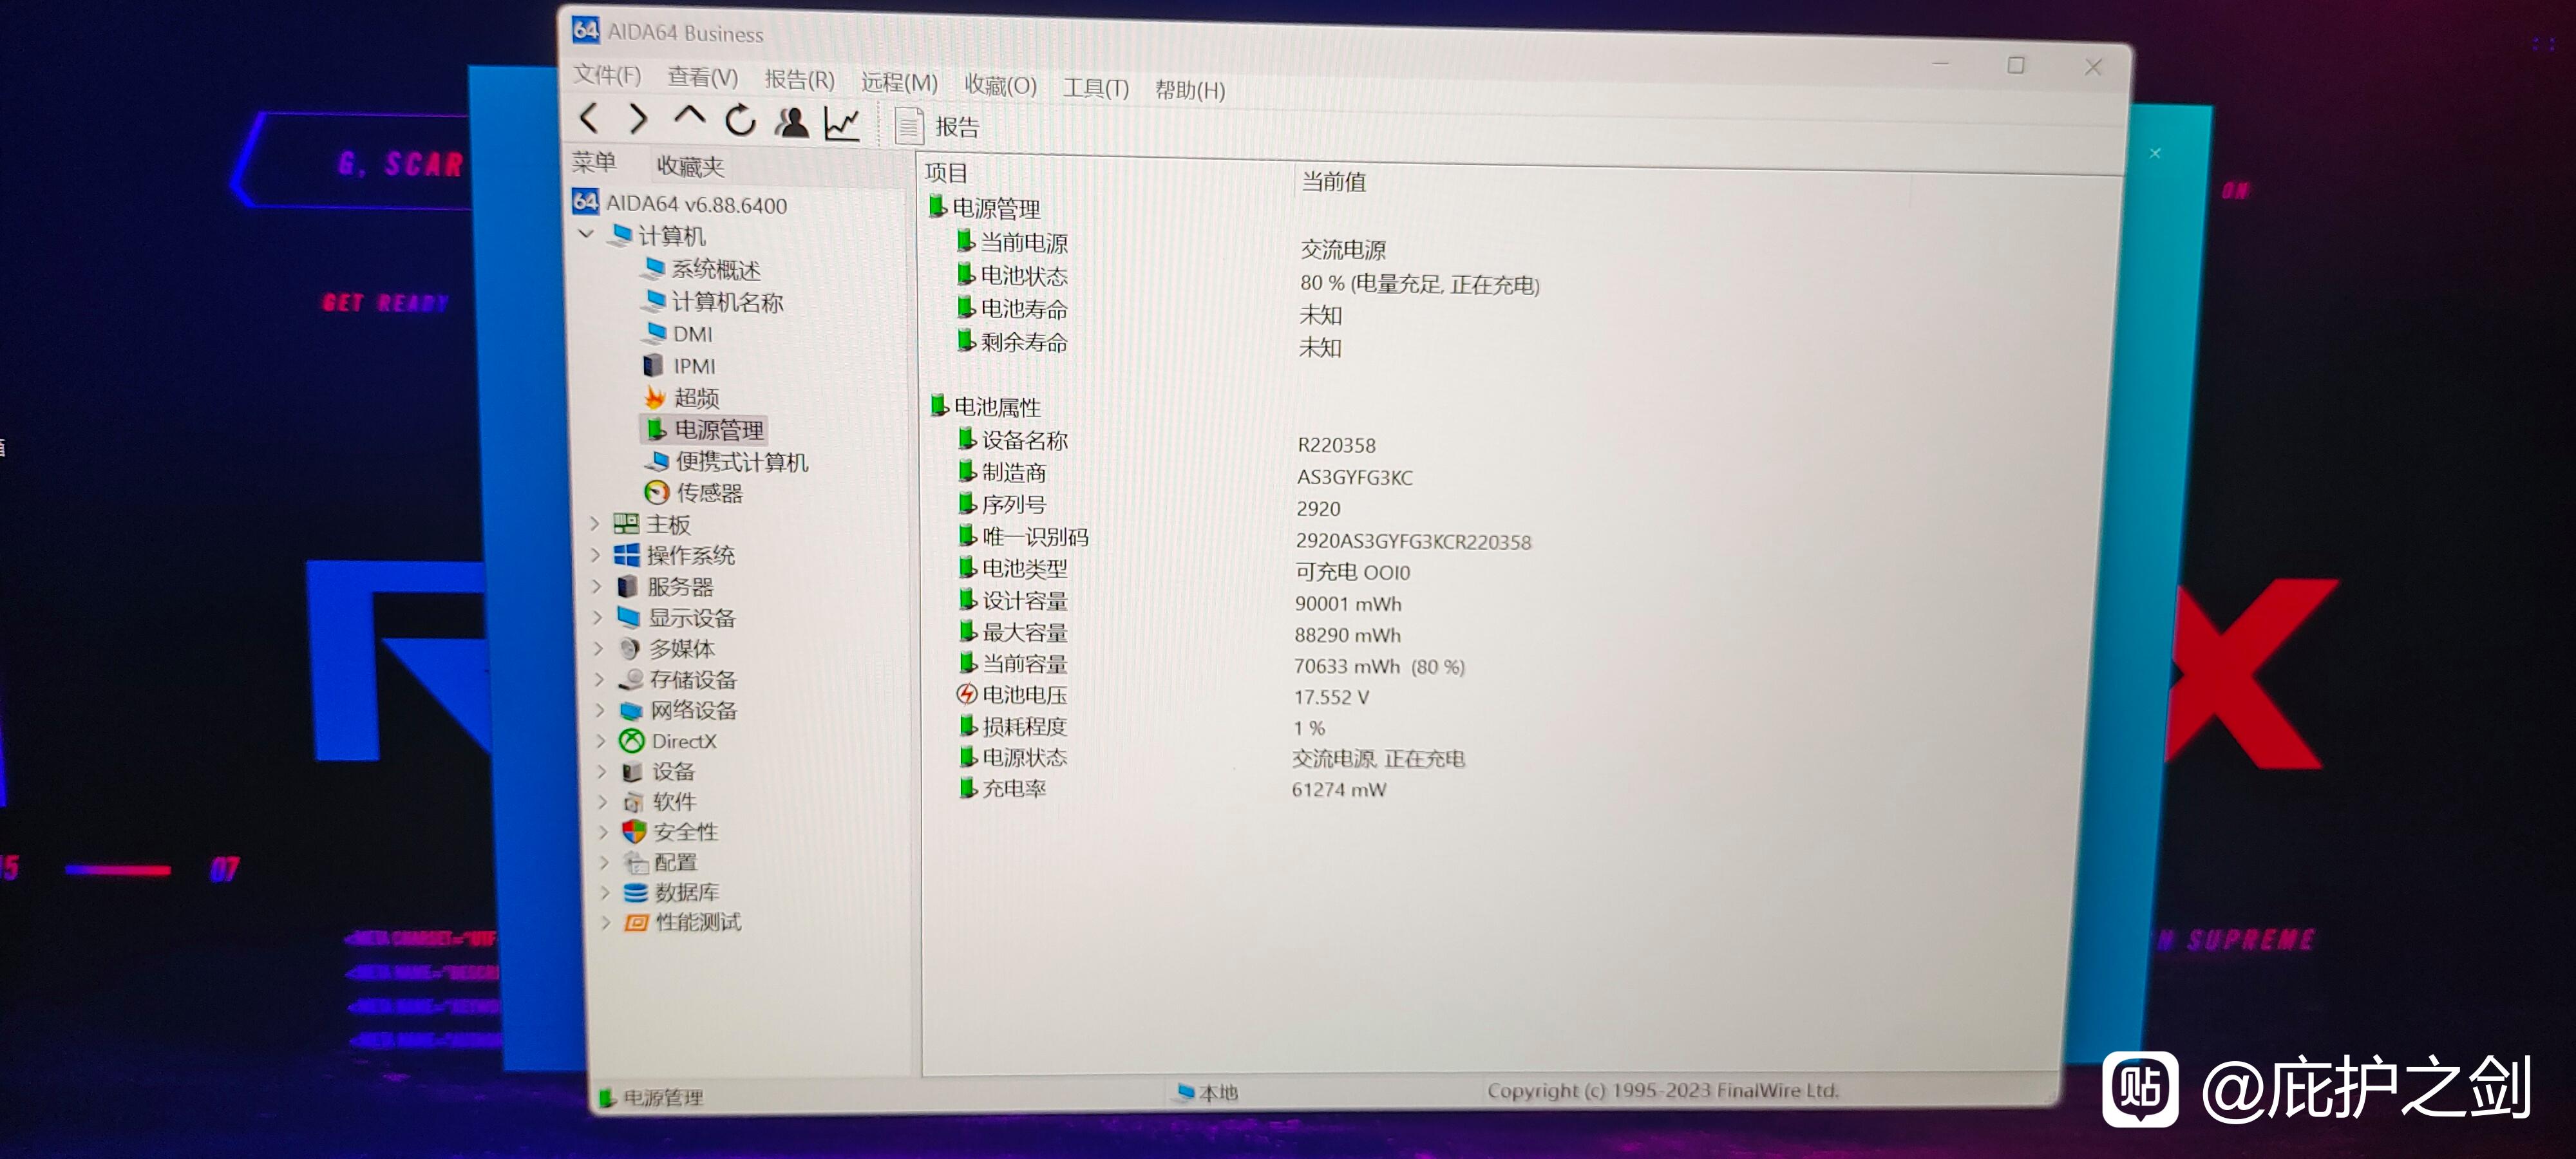Open the graph chart toolbar icon
This screenshot has height=1159, width=2576.
(842, 124)
